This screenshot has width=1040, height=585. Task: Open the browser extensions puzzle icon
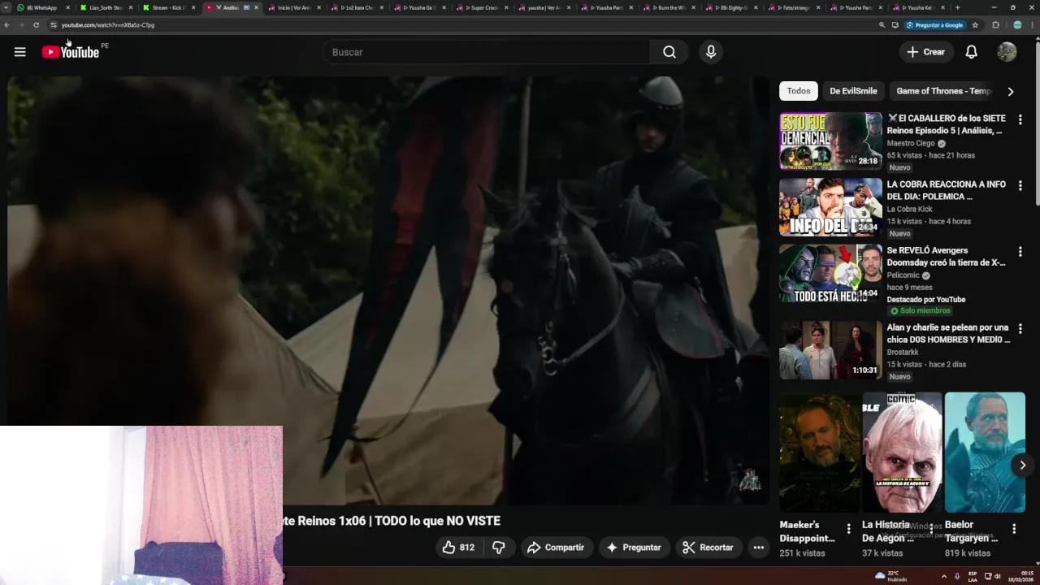[996, 25]
